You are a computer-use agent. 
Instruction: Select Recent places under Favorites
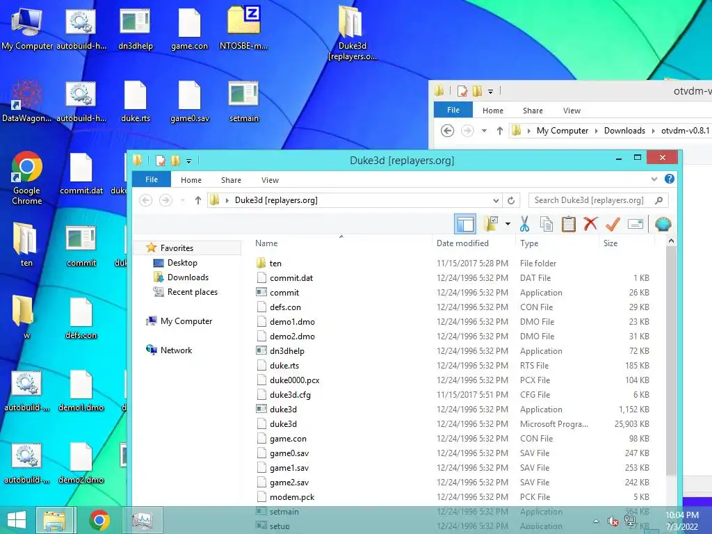[x=192, y=292]
